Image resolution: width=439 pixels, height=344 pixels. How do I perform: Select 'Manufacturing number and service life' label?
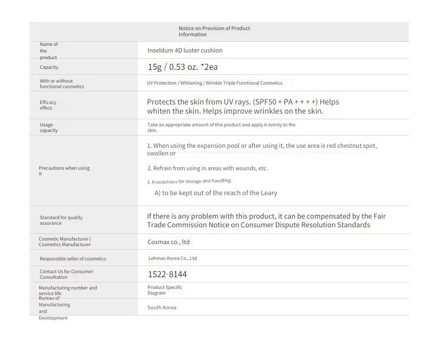click(x=68, y=290)
